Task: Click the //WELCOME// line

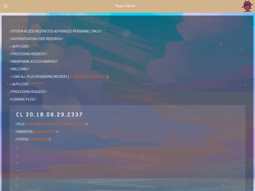Action: [19, 69]
